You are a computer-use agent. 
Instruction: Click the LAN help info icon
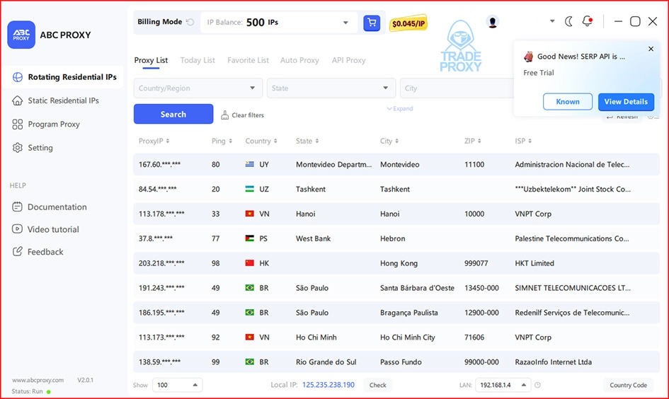coord(537,385)
